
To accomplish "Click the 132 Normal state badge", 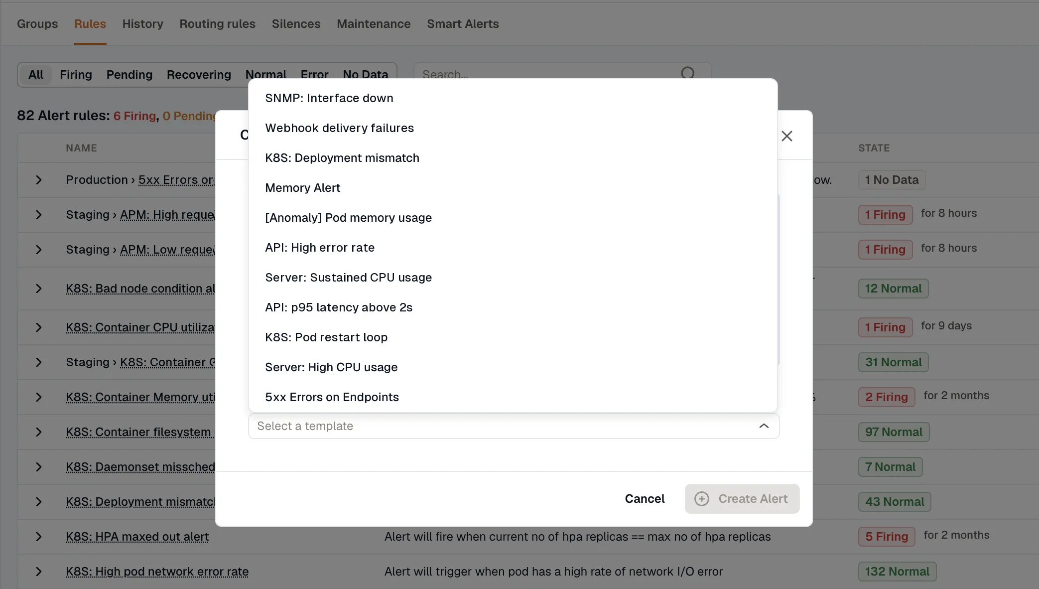I will click(x=897, y=572).
